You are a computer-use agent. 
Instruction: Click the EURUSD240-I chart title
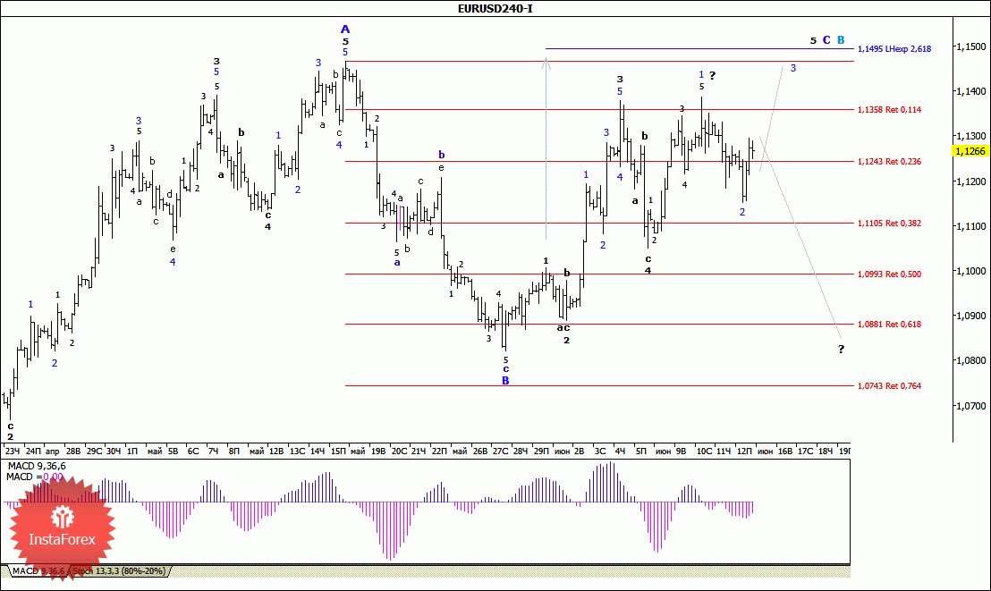[495, 8]
